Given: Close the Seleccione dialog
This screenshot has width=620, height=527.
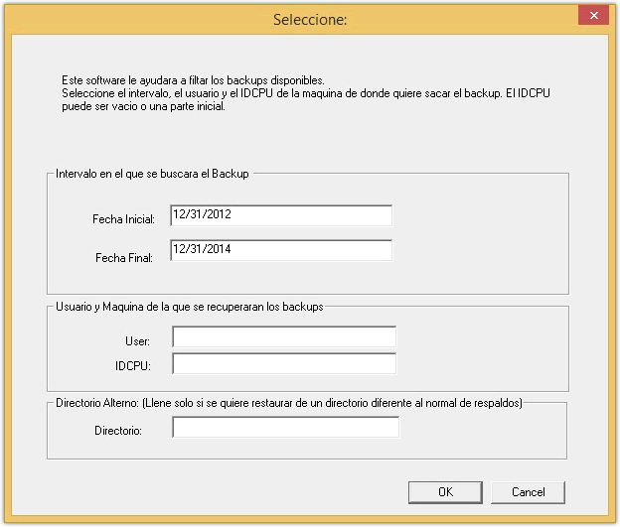Looking at the screenshot, I should click(593, 16).
